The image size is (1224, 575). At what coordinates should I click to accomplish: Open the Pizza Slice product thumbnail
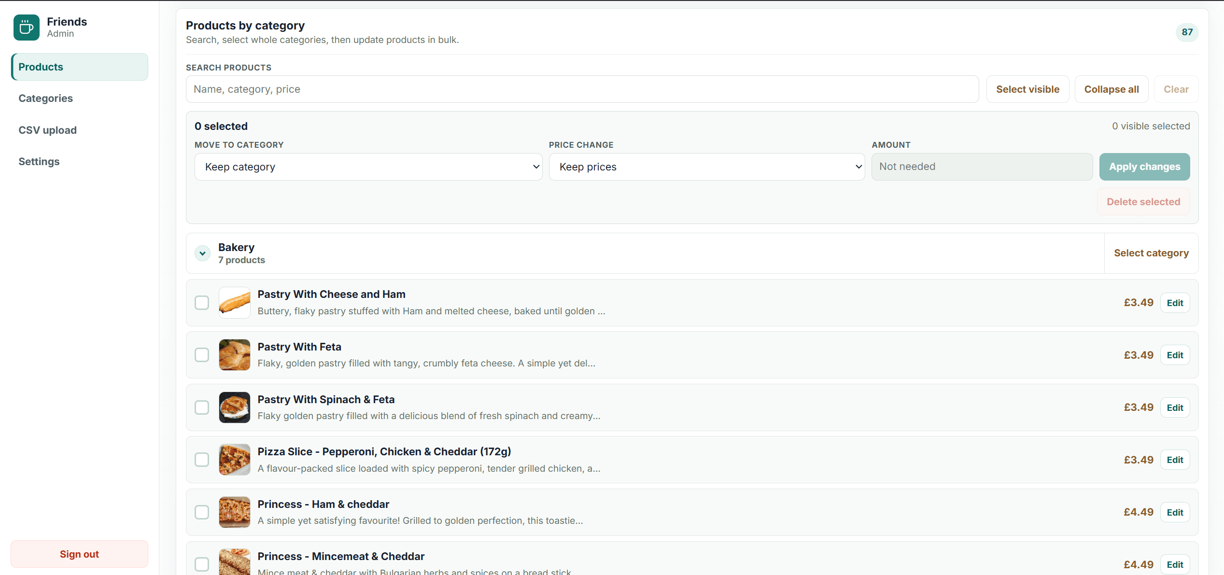[235, 460]
